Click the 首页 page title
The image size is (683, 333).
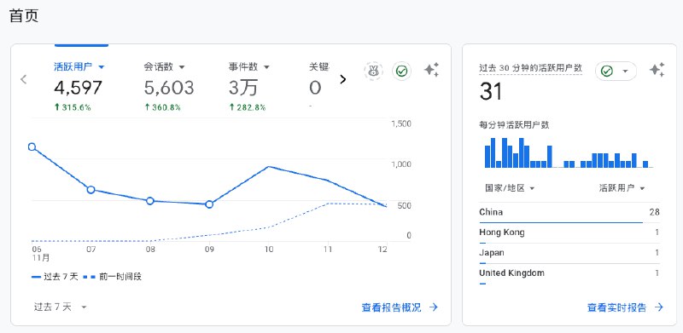pos(24,15)
